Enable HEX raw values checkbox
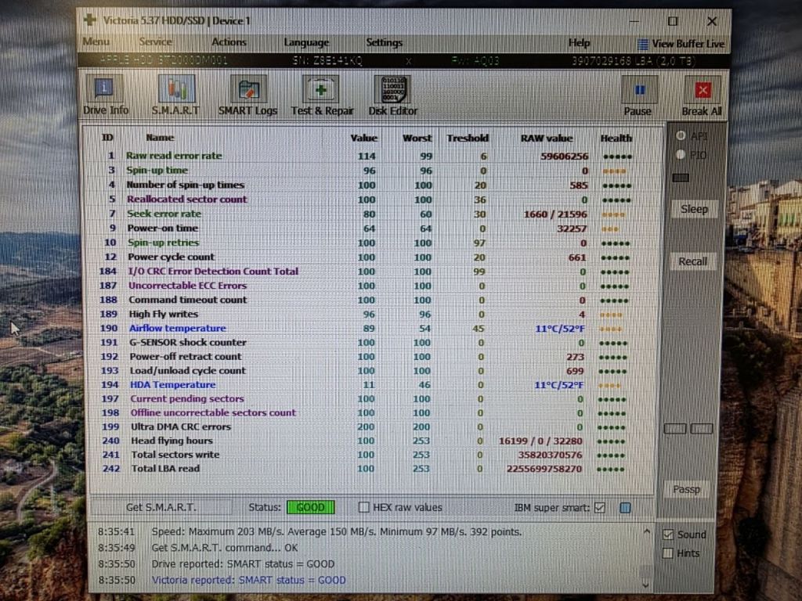This screenshot has width=802, height=601. coord(363,507)
